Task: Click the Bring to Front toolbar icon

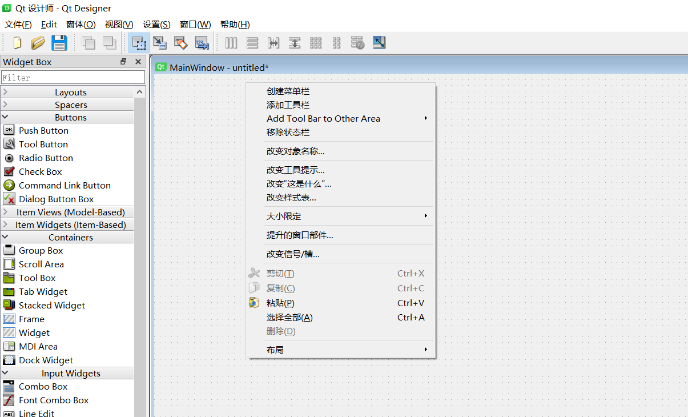Action: [x=108, y=43]
